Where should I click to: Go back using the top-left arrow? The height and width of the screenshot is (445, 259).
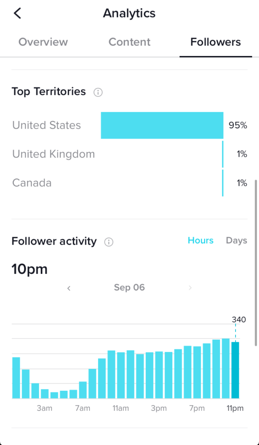[17, 13]
